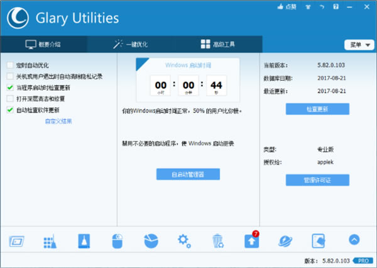Open the startup manager icon in bottom toolbar
This screenshot has width=377, height=268.
coord(16,241)
